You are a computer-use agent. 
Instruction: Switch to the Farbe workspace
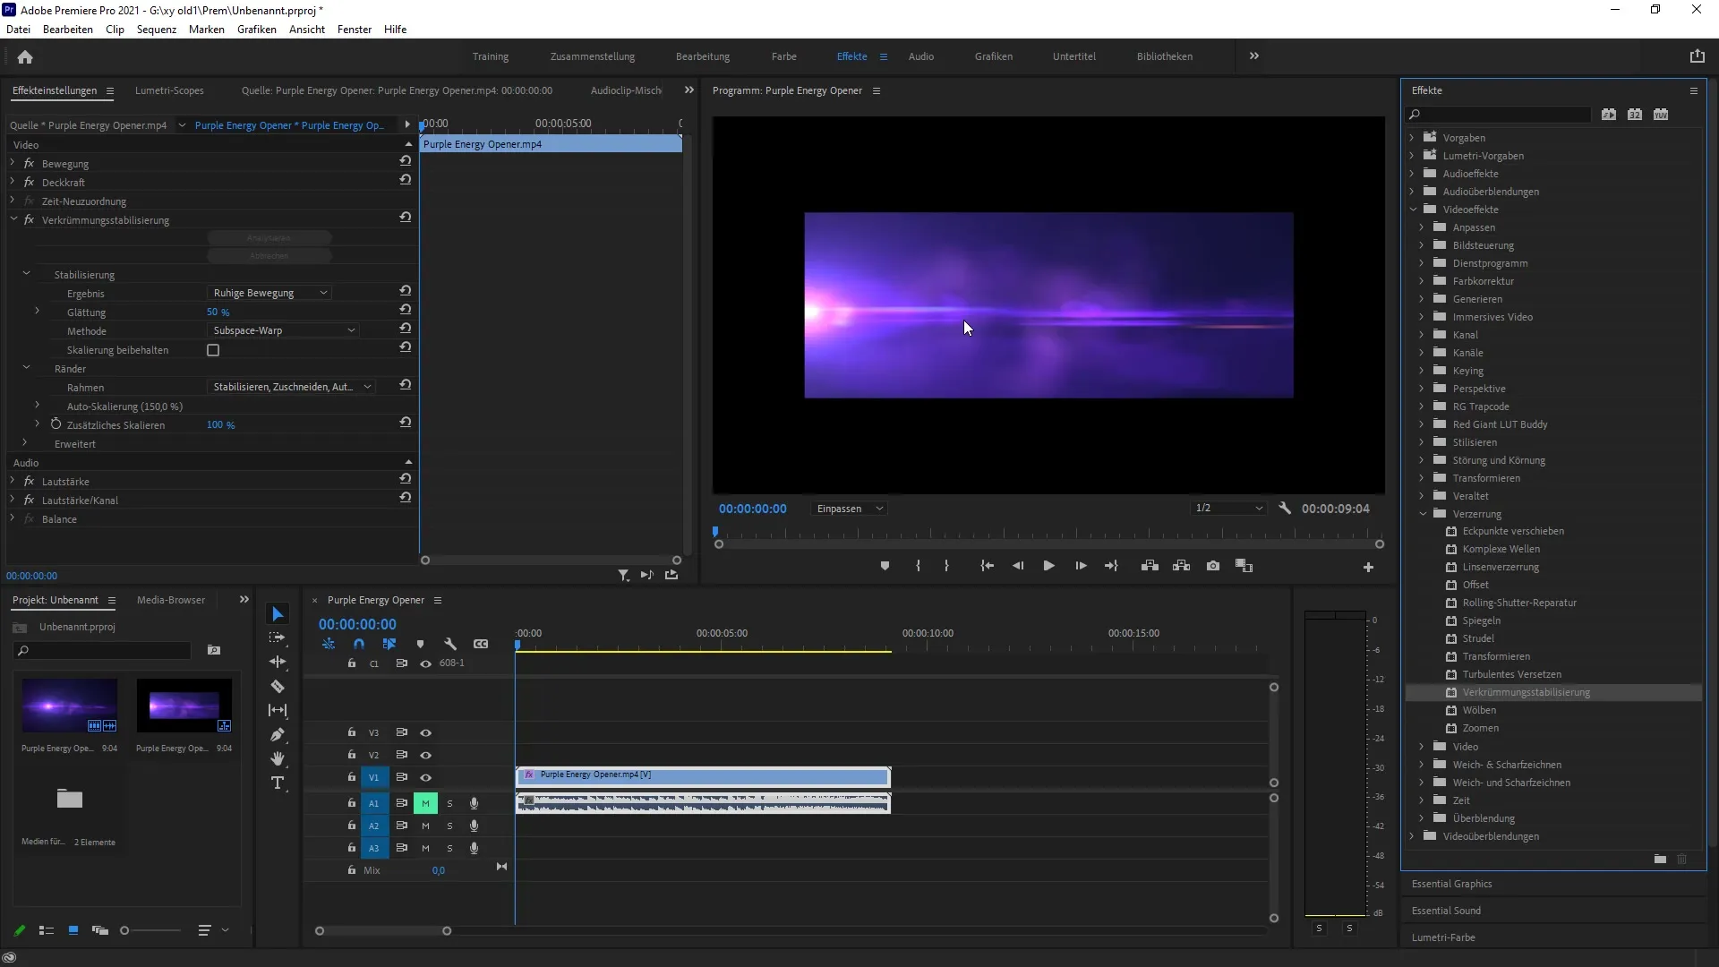point(784,56)
